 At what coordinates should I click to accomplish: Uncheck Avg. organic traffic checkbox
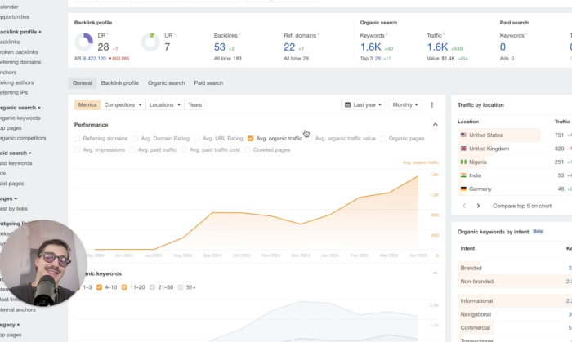click(x=251, y=139)
